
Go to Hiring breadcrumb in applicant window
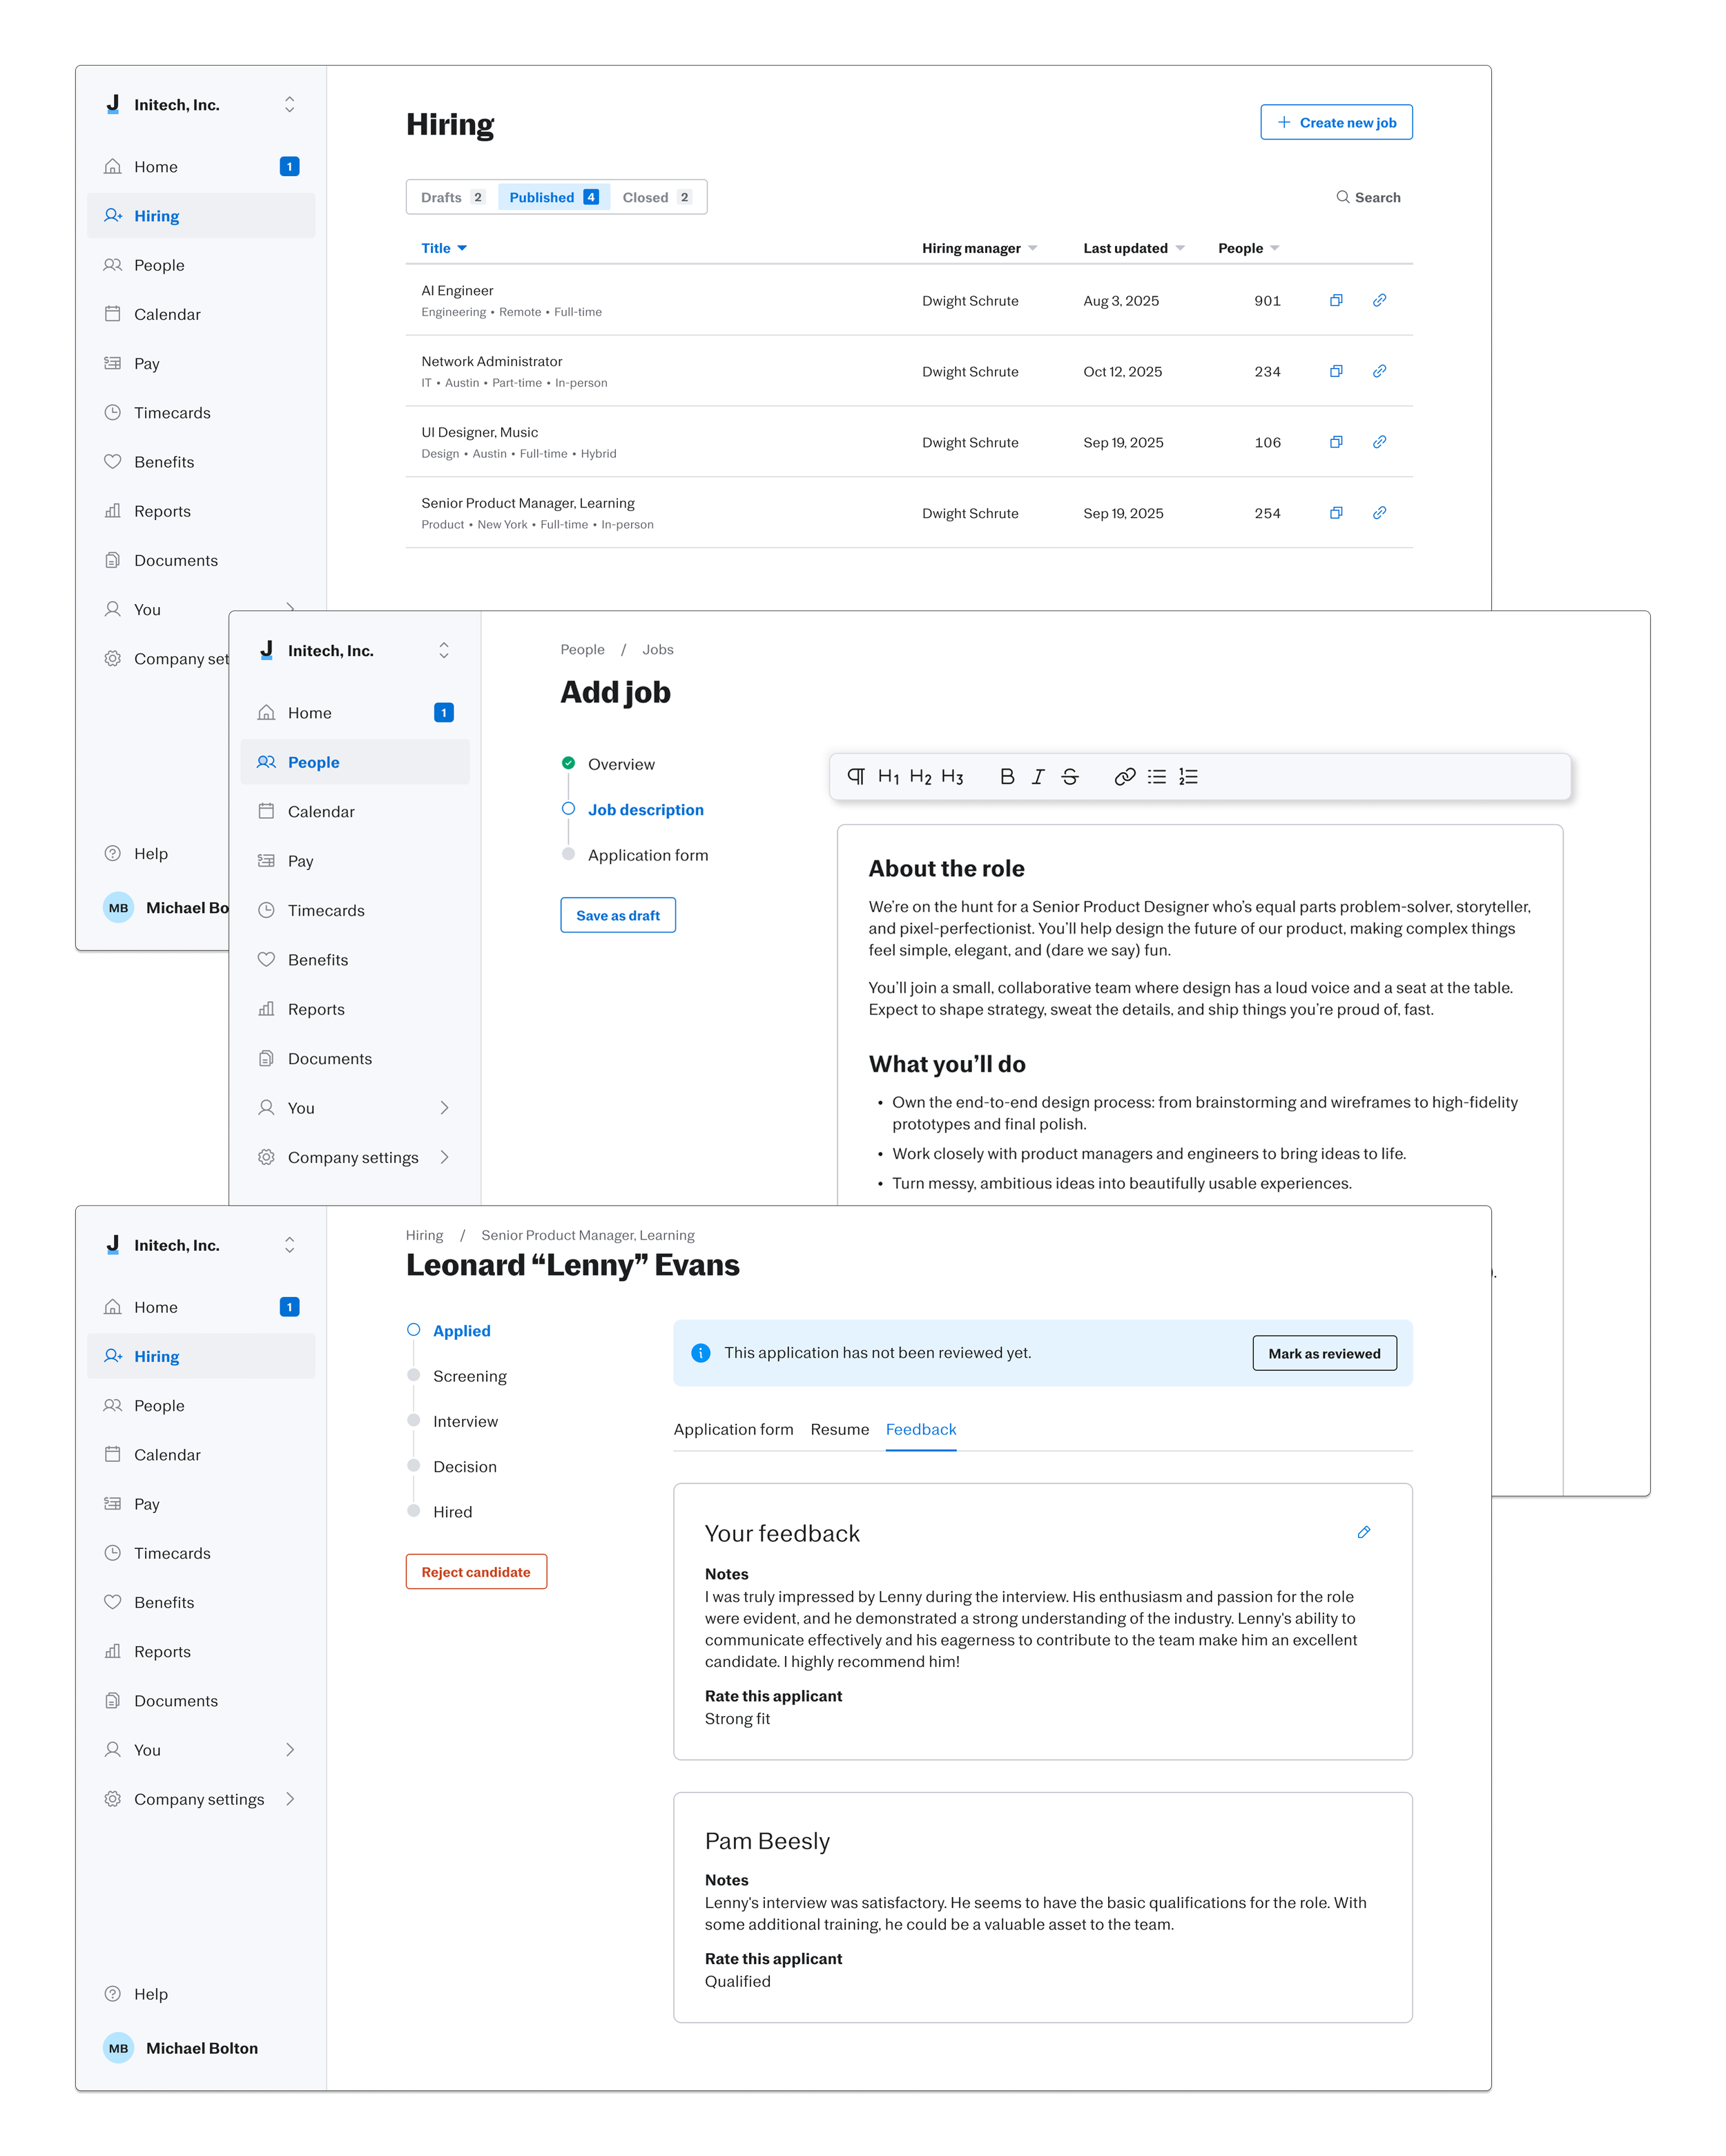(424, 1235)
